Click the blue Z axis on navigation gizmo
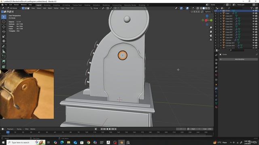The height and width of the screenshot is (145, 259). pos(207,16)
